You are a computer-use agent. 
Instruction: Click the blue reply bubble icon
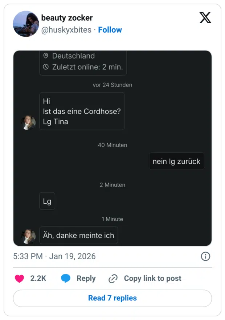[x=66, y=279]
